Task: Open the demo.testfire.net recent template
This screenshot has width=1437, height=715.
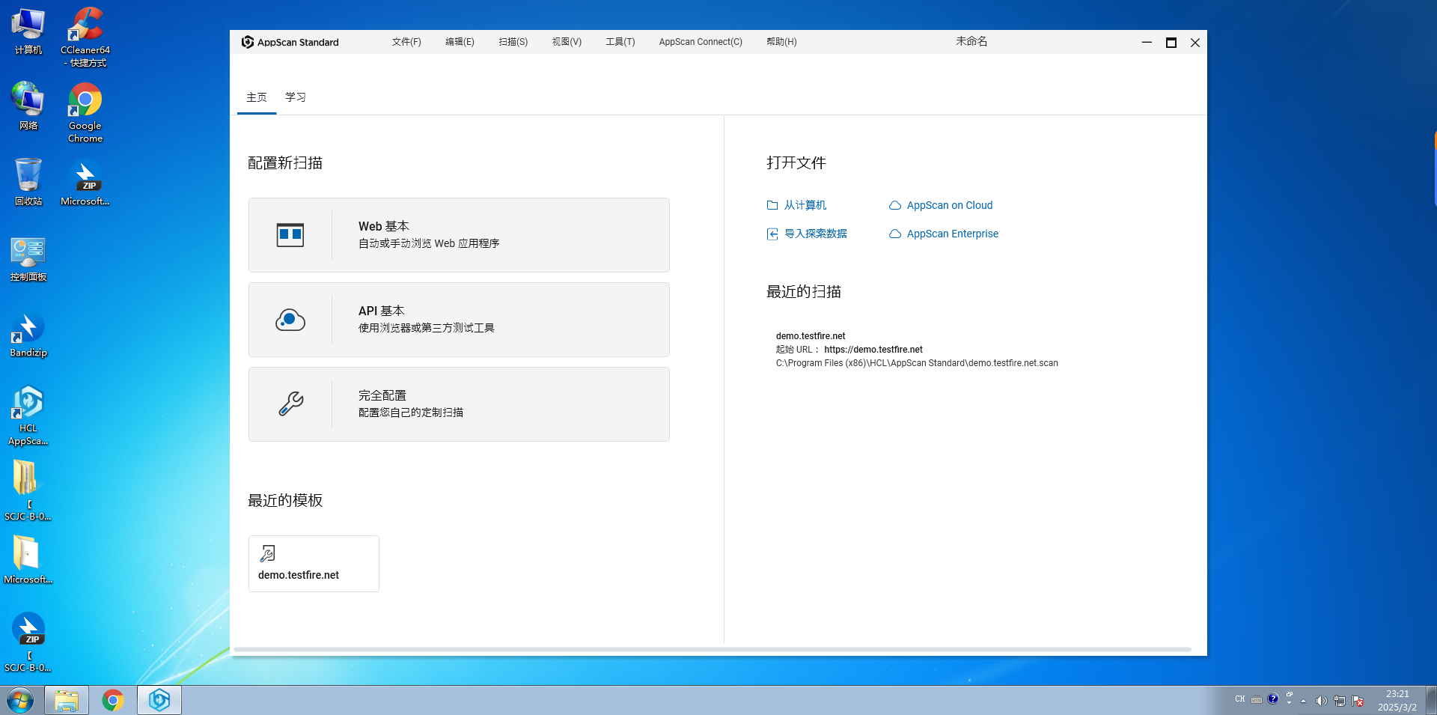Action: click(x=314, y=564)
